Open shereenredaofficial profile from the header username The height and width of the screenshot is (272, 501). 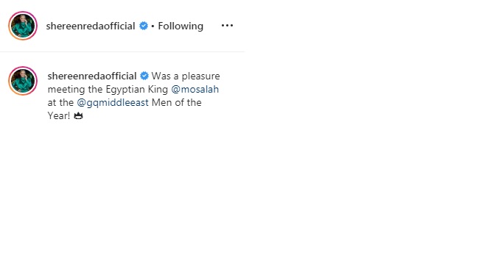(91, 26)
